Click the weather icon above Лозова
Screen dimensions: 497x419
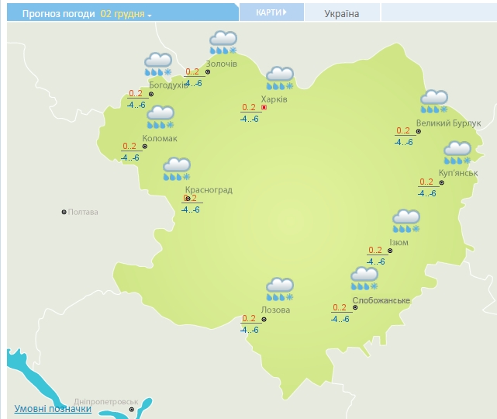[280, 289]
